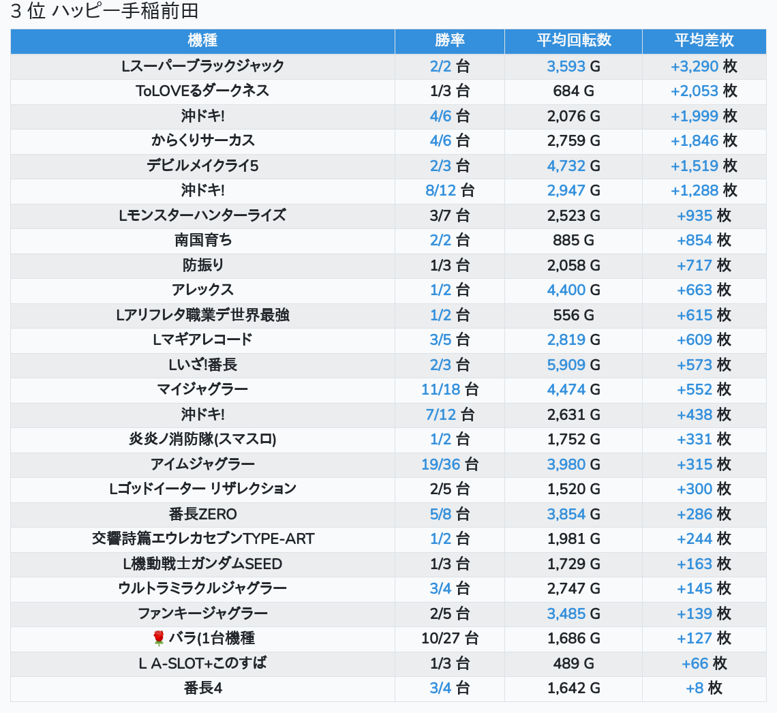
Task: Select からくりサーカス machine name
Action: [x=202, y=140]
